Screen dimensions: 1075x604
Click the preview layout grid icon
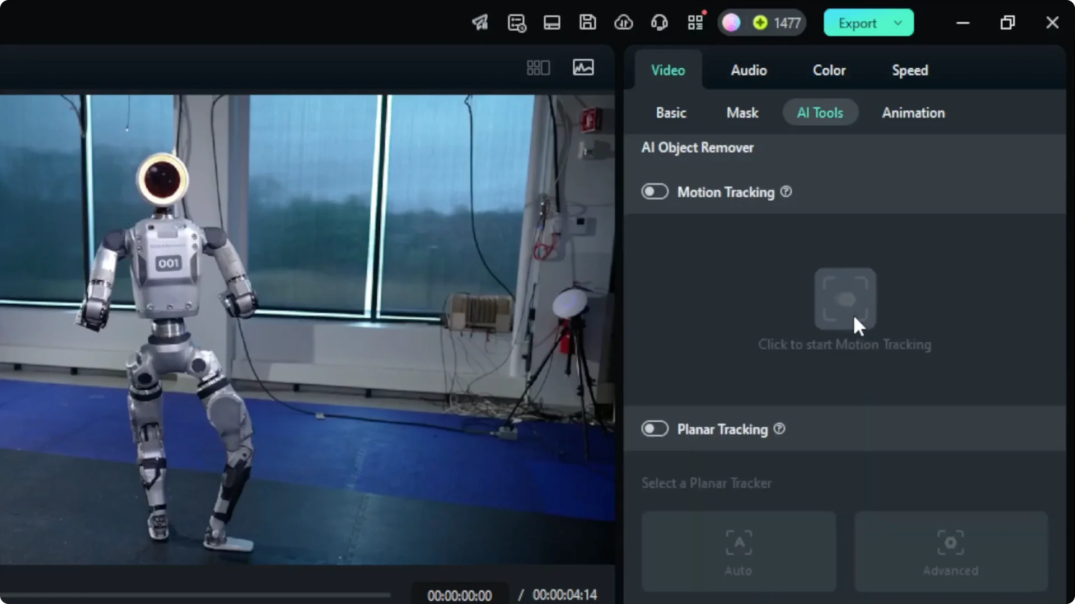[x=537, y=67]
